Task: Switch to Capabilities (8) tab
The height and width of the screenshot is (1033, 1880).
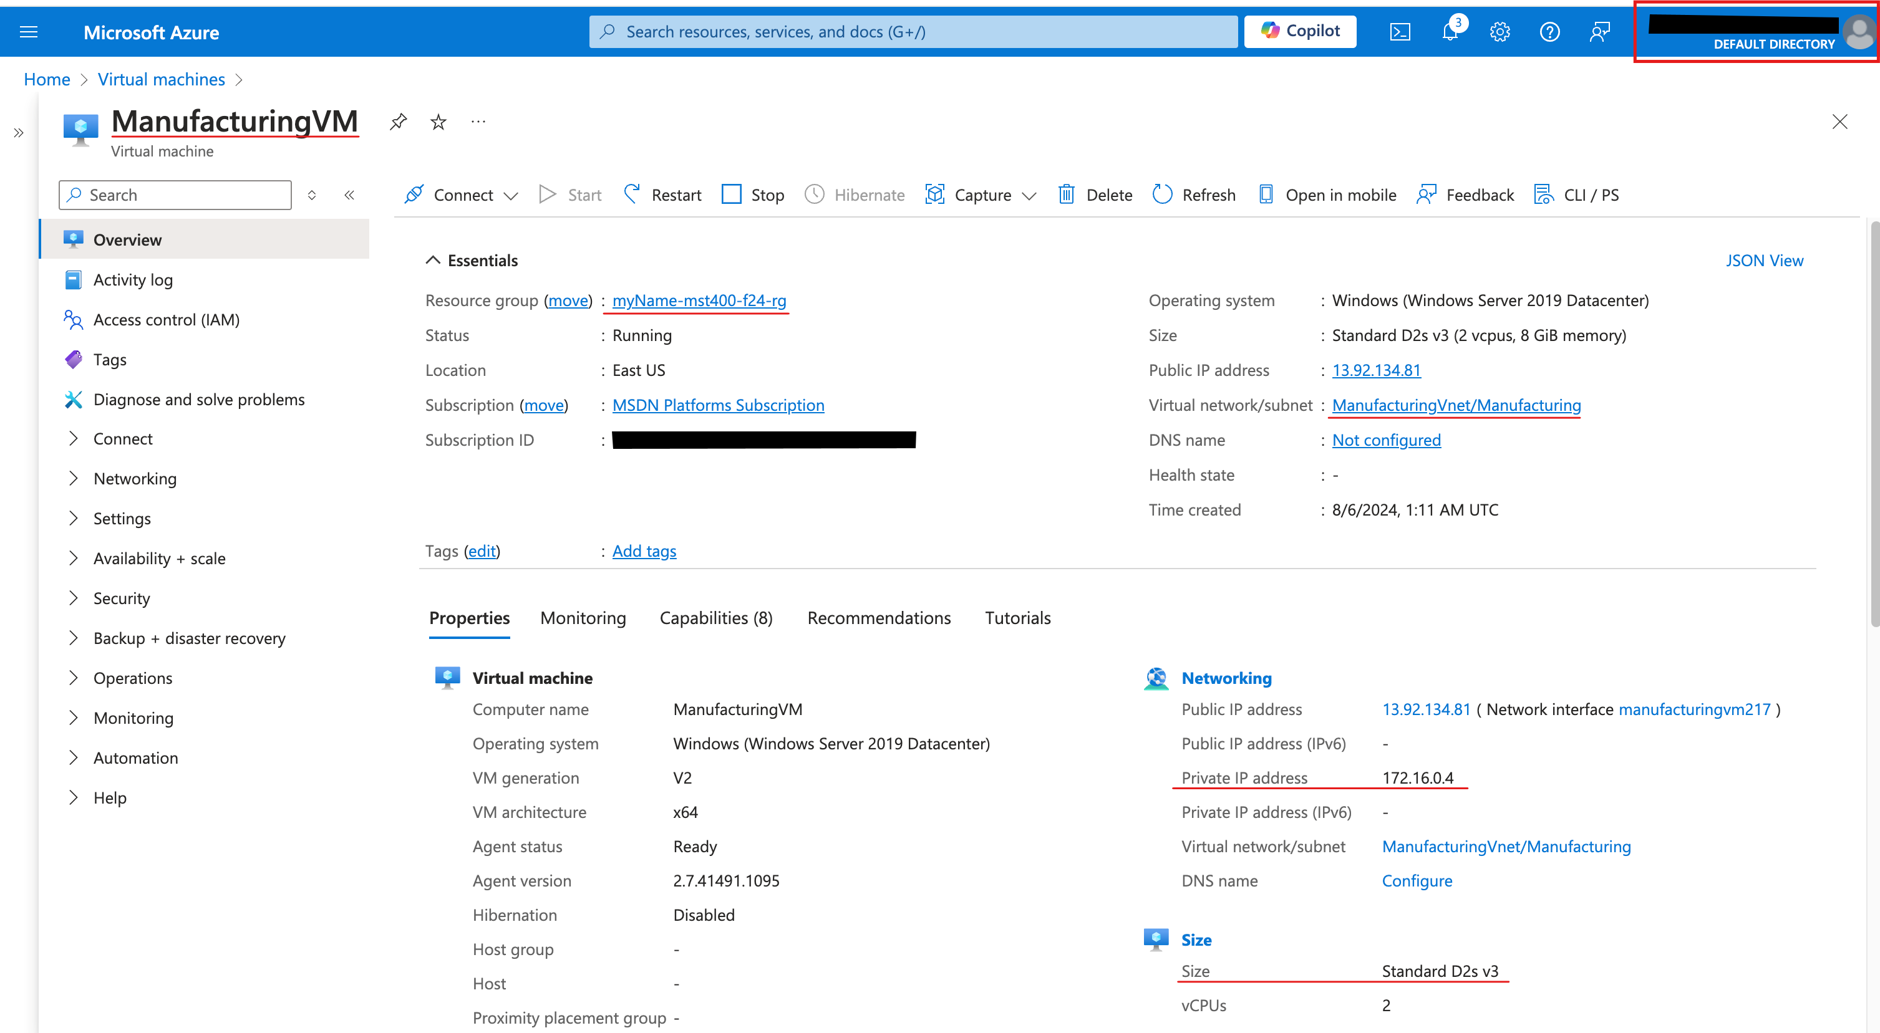Action: pos(716,618)
